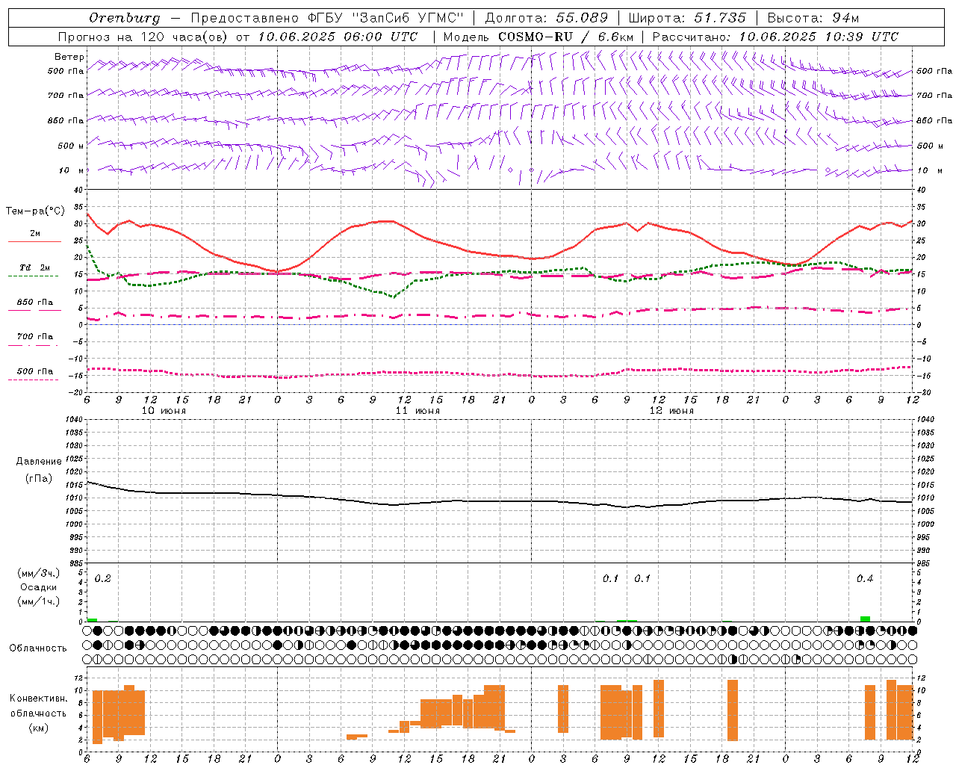Click left "500 м" wind level label
Viewport: 956px width, 765px height.
click(71, 146)
